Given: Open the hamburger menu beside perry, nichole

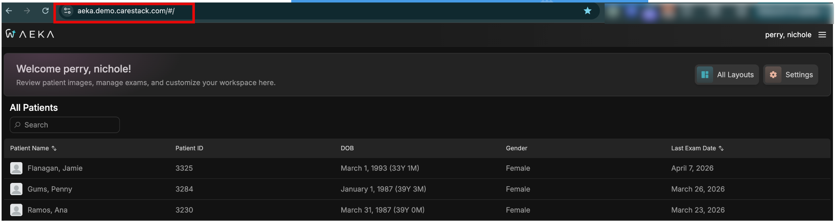Looking at the screenshot, I should [x=822, y=35].
